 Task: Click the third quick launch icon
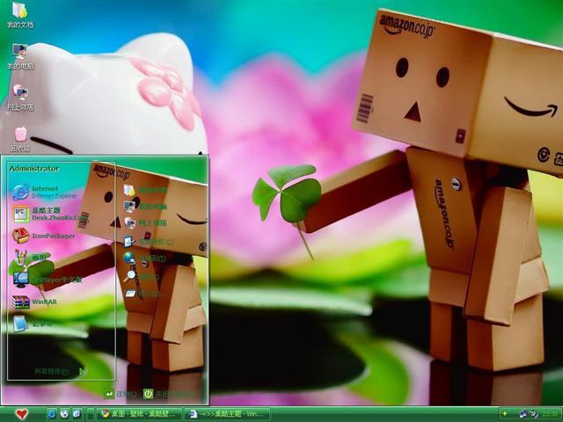coord(77,414)
